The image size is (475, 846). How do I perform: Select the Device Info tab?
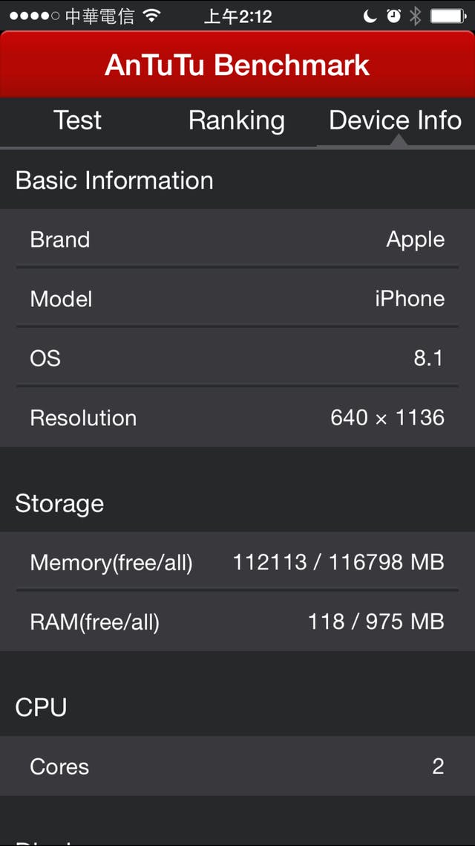[395, 120]
